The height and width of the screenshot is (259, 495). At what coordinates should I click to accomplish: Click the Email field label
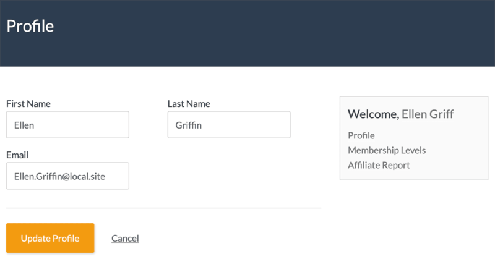[x=17, y=155]
